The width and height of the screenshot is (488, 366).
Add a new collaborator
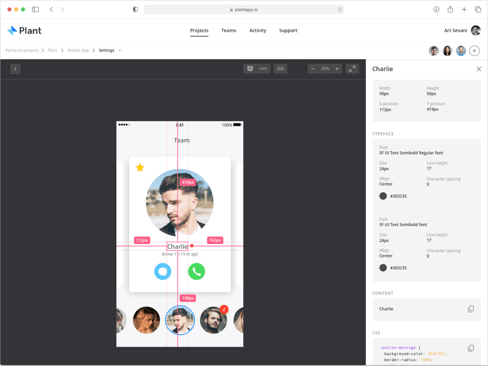[x=475, y=51]
